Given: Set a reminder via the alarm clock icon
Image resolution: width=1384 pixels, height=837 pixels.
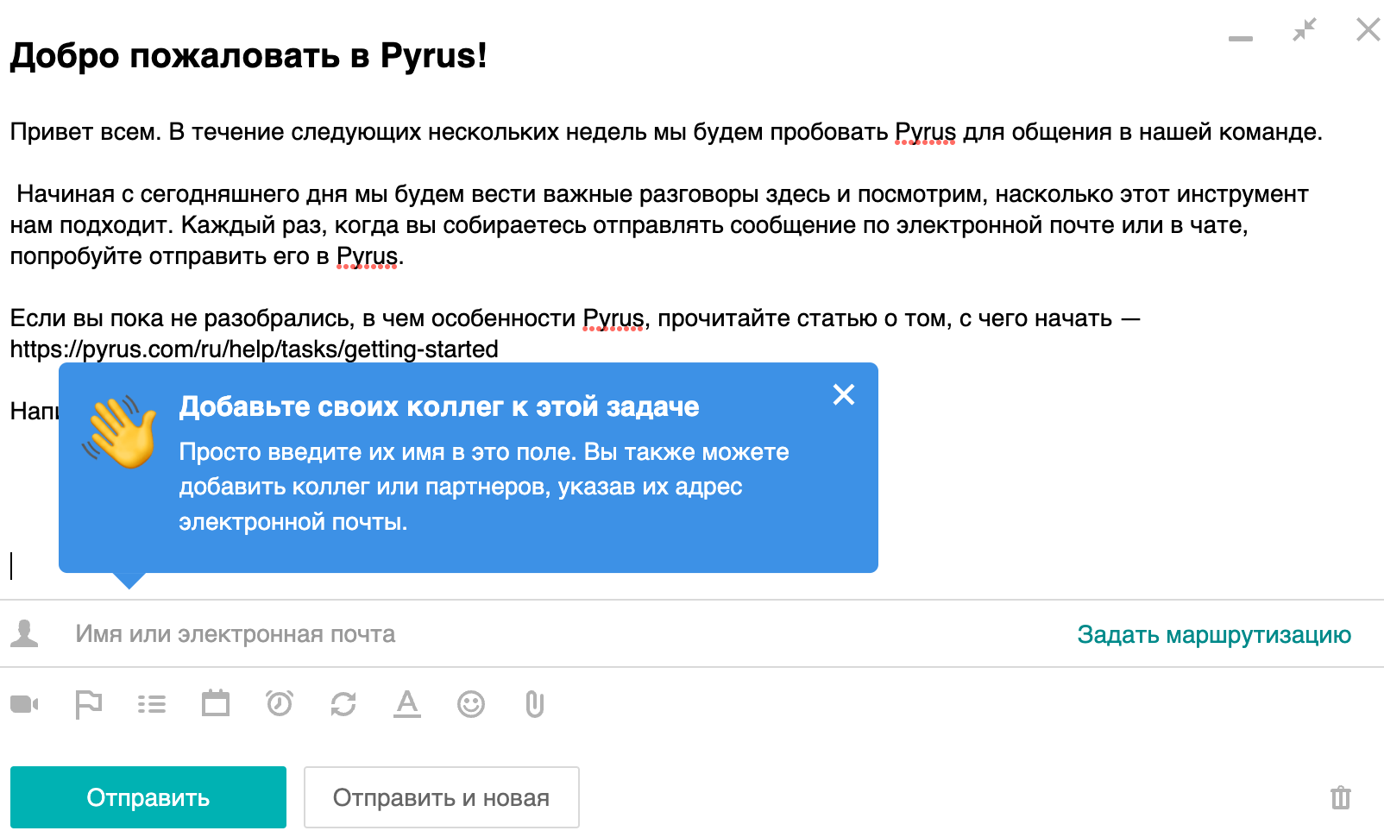Looking at the screenshot, I should (280, 704).
